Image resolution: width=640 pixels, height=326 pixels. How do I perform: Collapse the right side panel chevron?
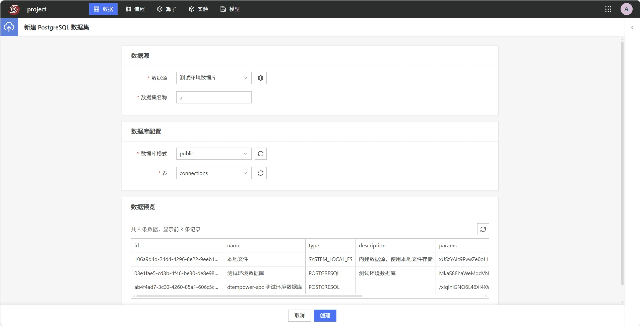(632, 28)
